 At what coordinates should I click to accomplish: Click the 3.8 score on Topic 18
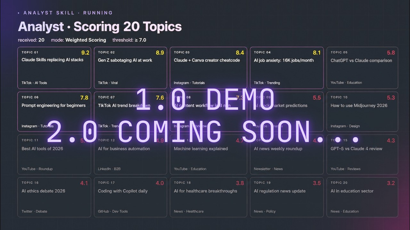coord(240,183)
